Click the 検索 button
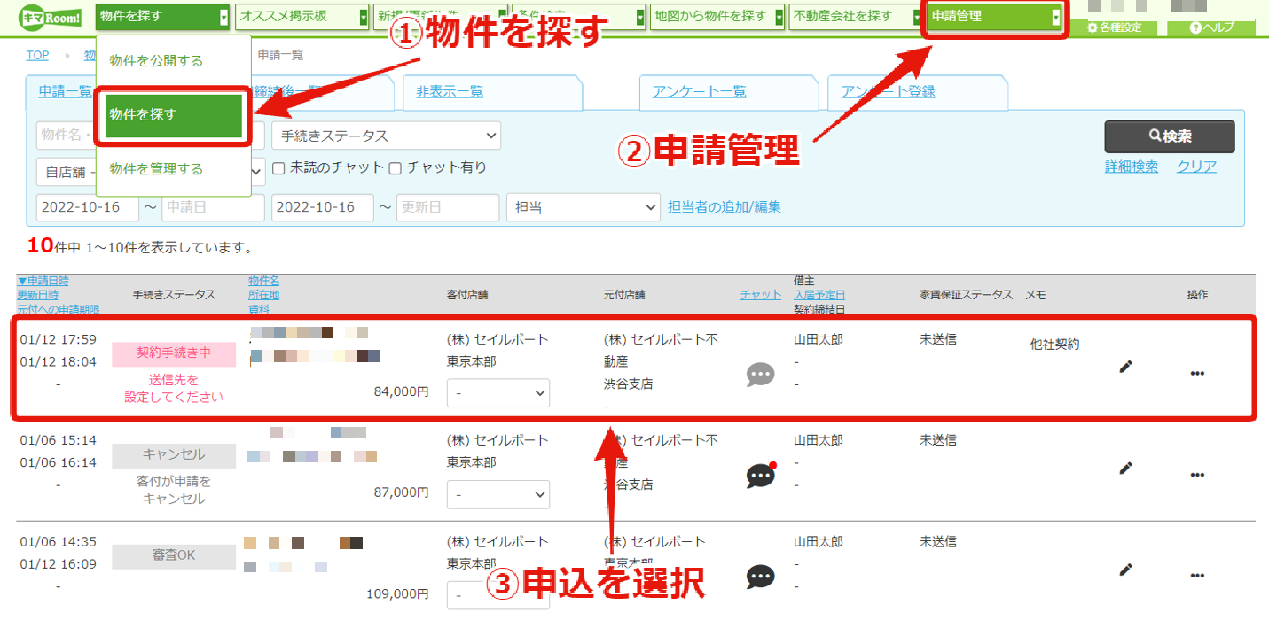1269x620 pixels. coord(1170,136)
